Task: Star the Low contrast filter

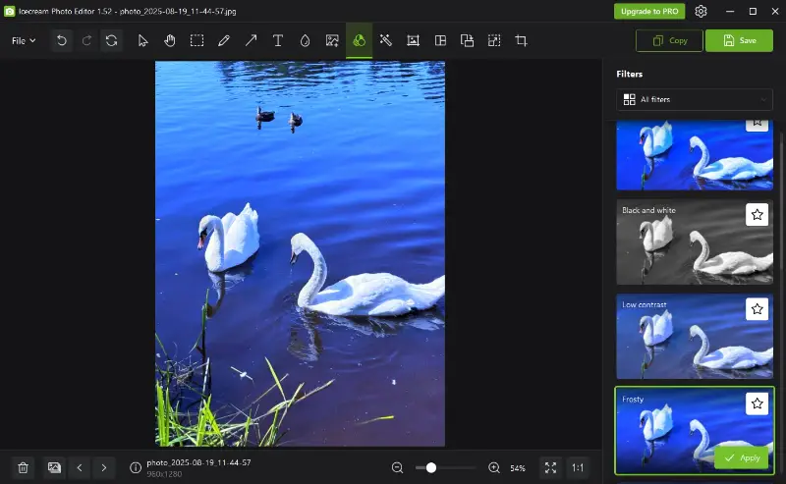Action: pos(757,308)
